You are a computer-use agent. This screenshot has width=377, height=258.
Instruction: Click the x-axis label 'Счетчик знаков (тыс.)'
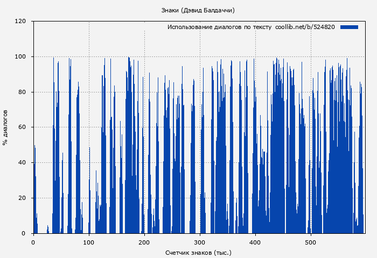point(198,252)
